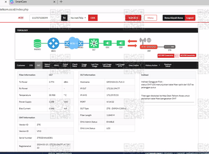Viewport: 209px width, 154px height.
Task: Click the red bidirectional arrows icon
Action: click(133, 43)
